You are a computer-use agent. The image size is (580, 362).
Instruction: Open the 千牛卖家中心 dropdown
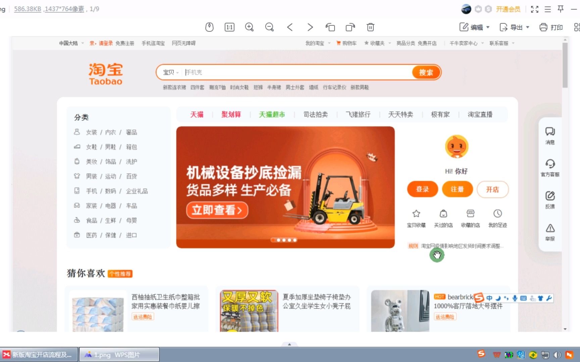click(466, 43)
